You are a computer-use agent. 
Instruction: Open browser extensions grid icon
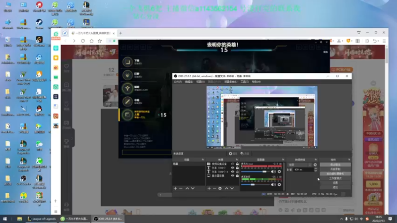pos(357,41)
